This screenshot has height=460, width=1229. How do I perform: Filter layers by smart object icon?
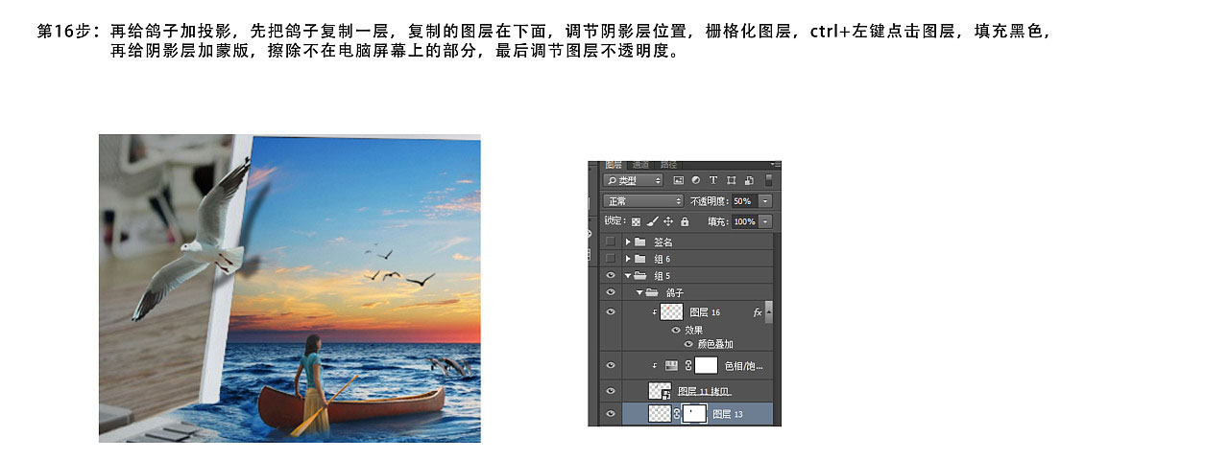749,180
